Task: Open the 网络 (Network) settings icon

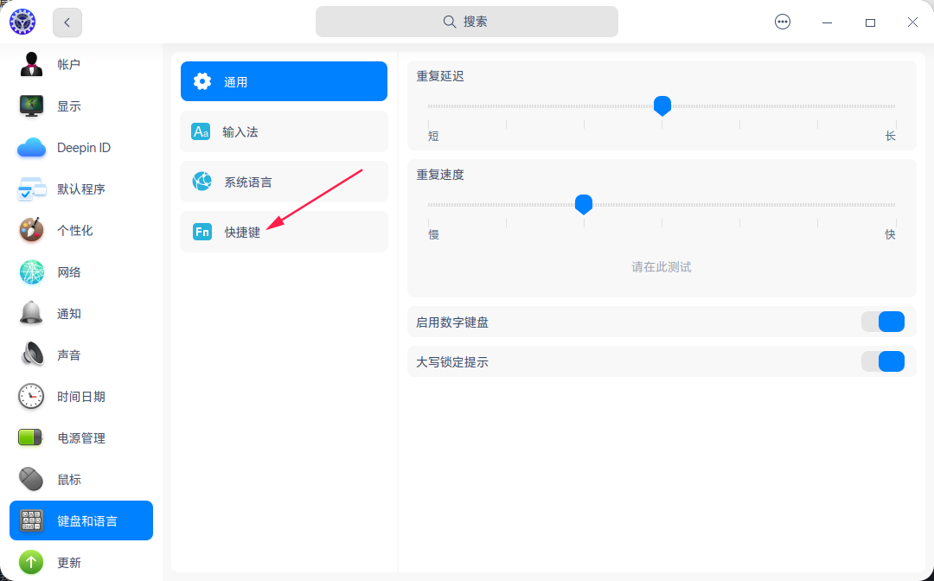Action: [x=32, y=271]
